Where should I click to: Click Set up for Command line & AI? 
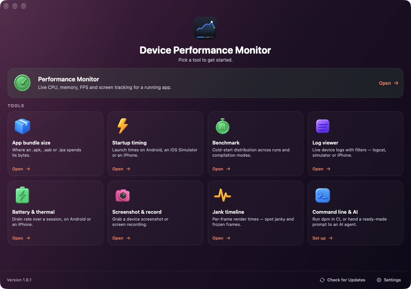(323, 238)
